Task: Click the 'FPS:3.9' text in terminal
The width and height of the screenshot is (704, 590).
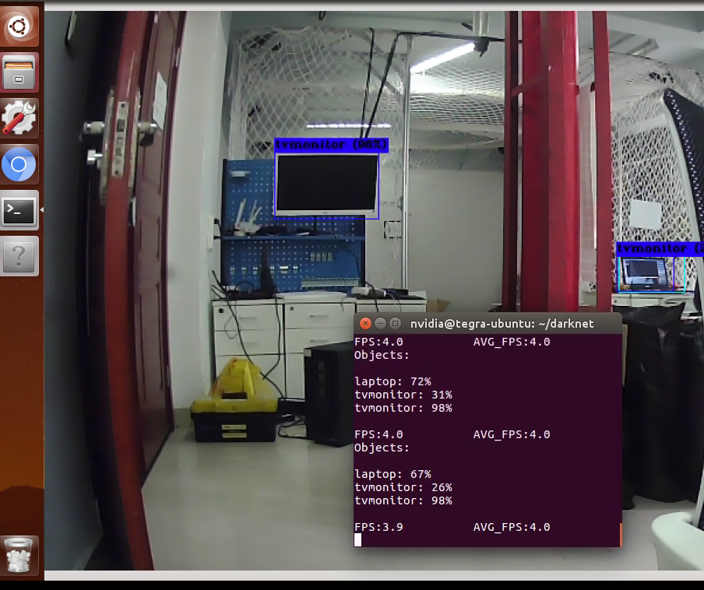Action: (378, 527)
